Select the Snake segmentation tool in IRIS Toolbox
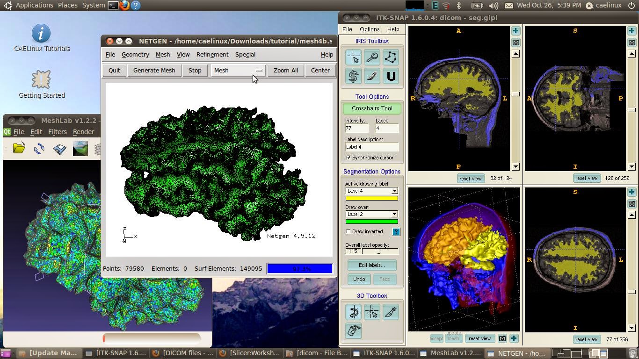639x359 pixels. pos(353,76)
